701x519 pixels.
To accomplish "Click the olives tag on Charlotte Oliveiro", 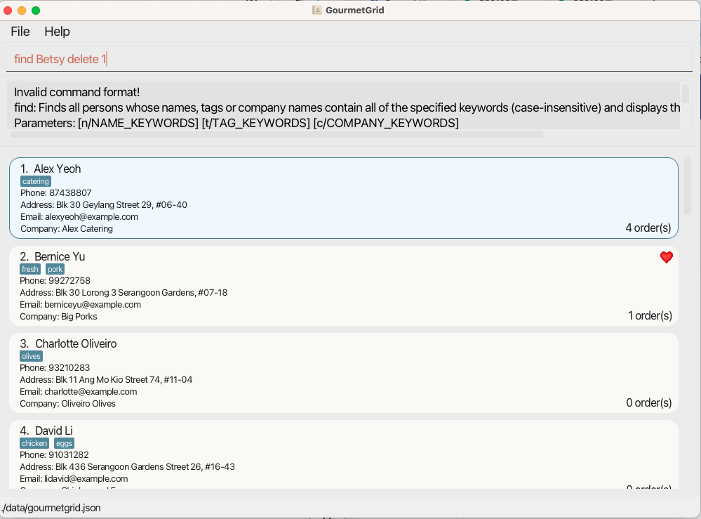I will pyautogui.click(x=32, y=356).
